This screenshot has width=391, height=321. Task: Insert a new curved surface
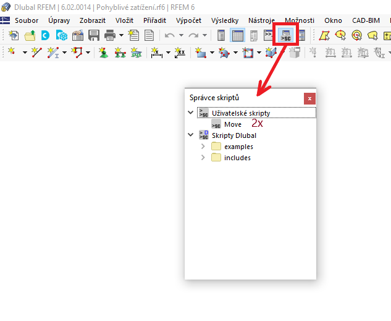pyautogui.click(x=224, y=53)
